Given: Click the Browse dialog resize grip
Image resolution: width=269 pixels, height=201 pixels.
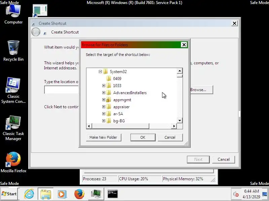Looking at the screenshot, I should tap(186, 143).
